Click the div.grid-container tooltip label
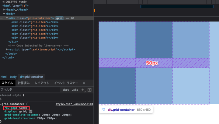Screen dimensions: 219x124 121,110
